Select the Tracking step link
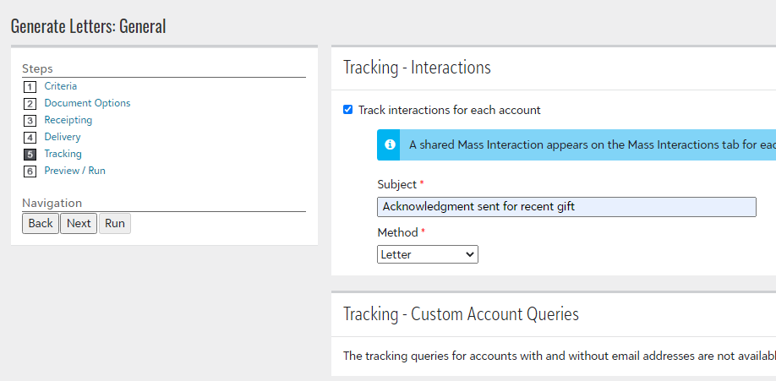 click(x=63, y=154)
